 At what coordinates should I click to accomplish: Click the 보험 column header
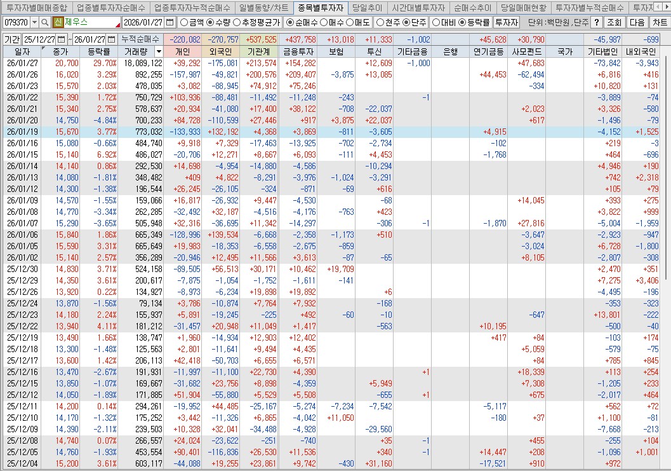[336, 52]
